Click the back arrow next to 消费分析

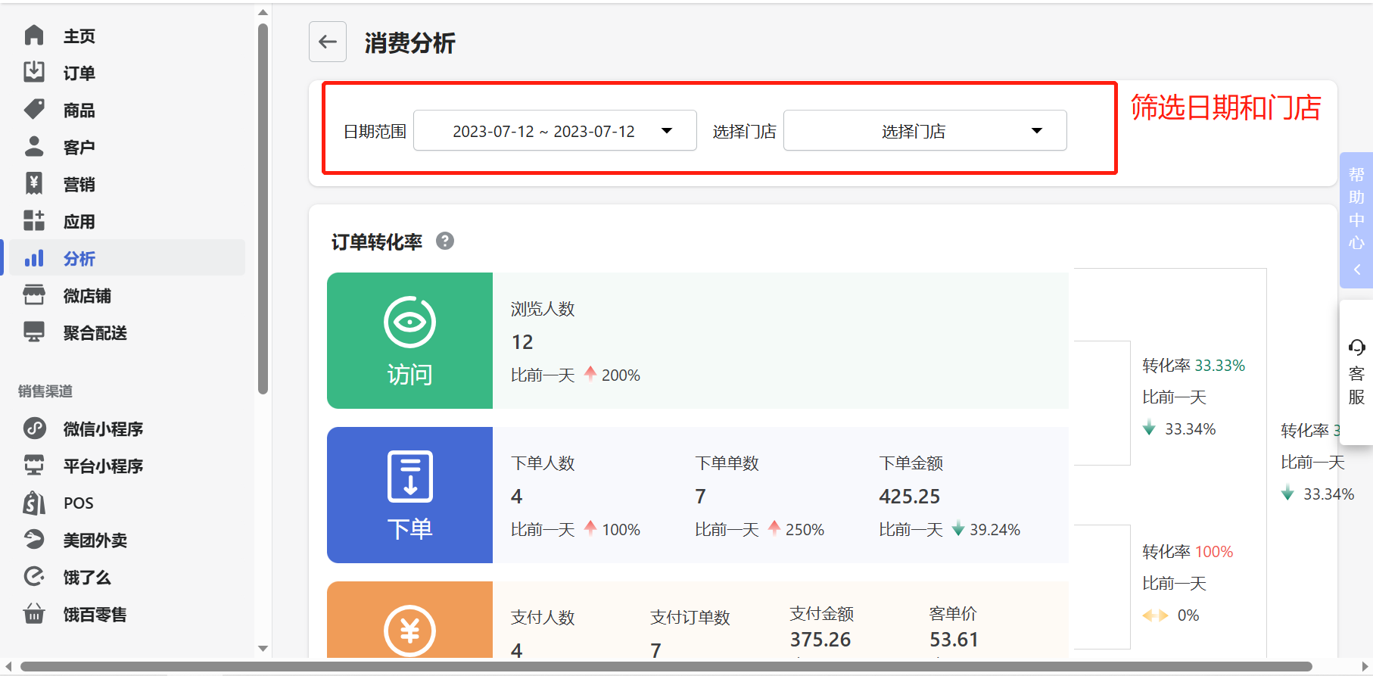pos(328,42)
